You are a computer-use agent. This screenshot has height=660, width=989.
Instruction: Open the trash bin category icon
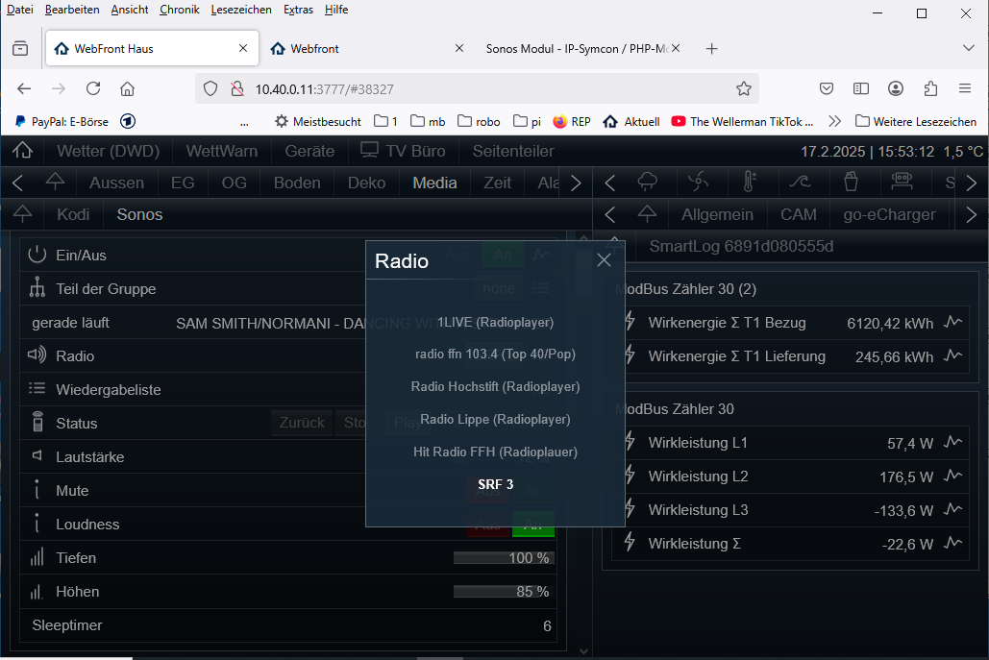click(851, 183)
